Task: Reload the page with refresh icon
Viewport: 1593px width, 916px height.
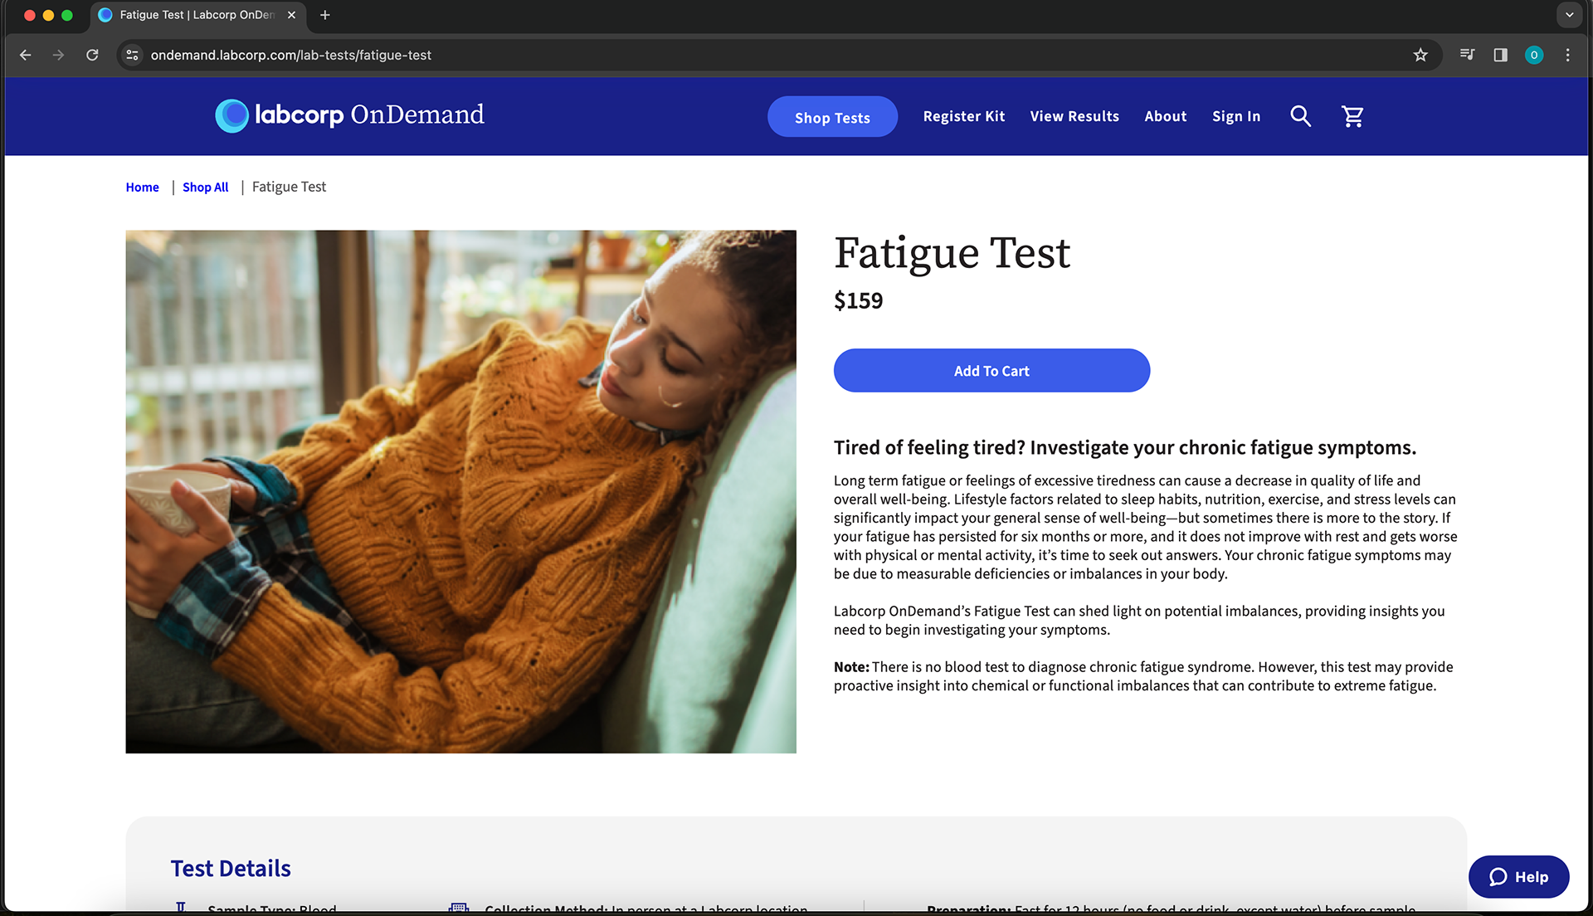Action: (x=92, y=55)
